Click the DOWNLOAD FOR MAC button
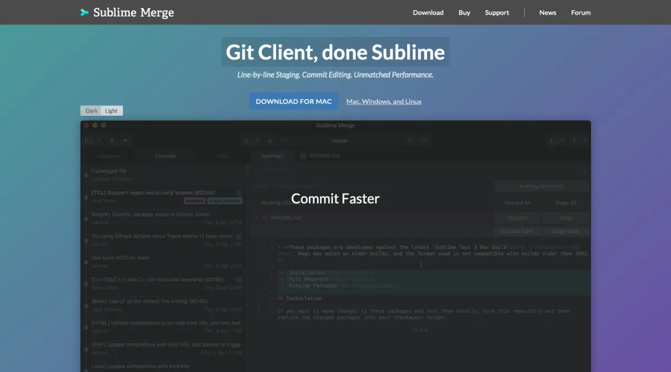The width and height of the screenshot is (671, 372). 294,101
